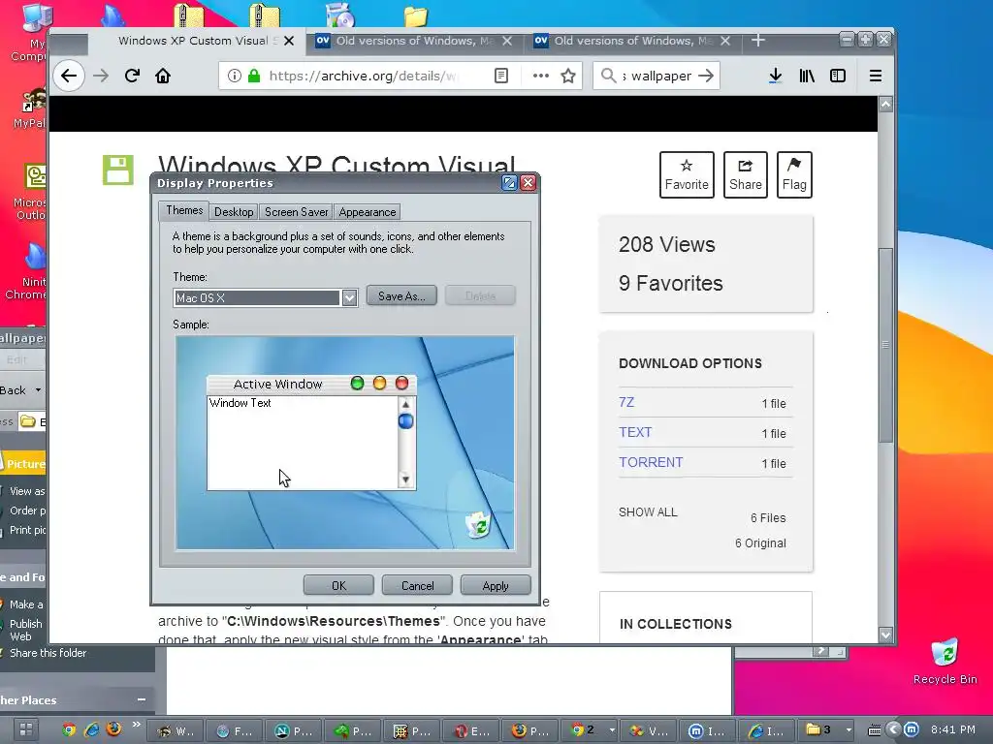Click the page scrollbar up arrow

tap(886, 105)
